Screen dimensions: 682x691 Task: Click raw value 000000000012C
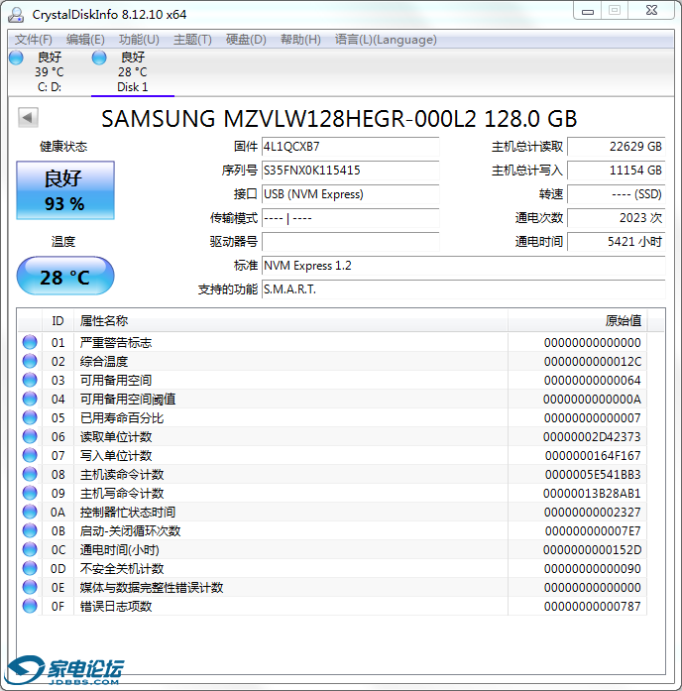point(593,362)
